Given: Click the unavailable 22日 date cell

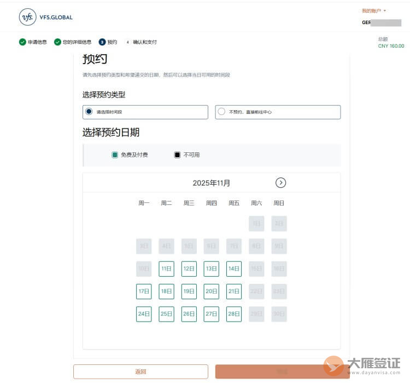Looking at the screenshot, I should coord(256,291).
